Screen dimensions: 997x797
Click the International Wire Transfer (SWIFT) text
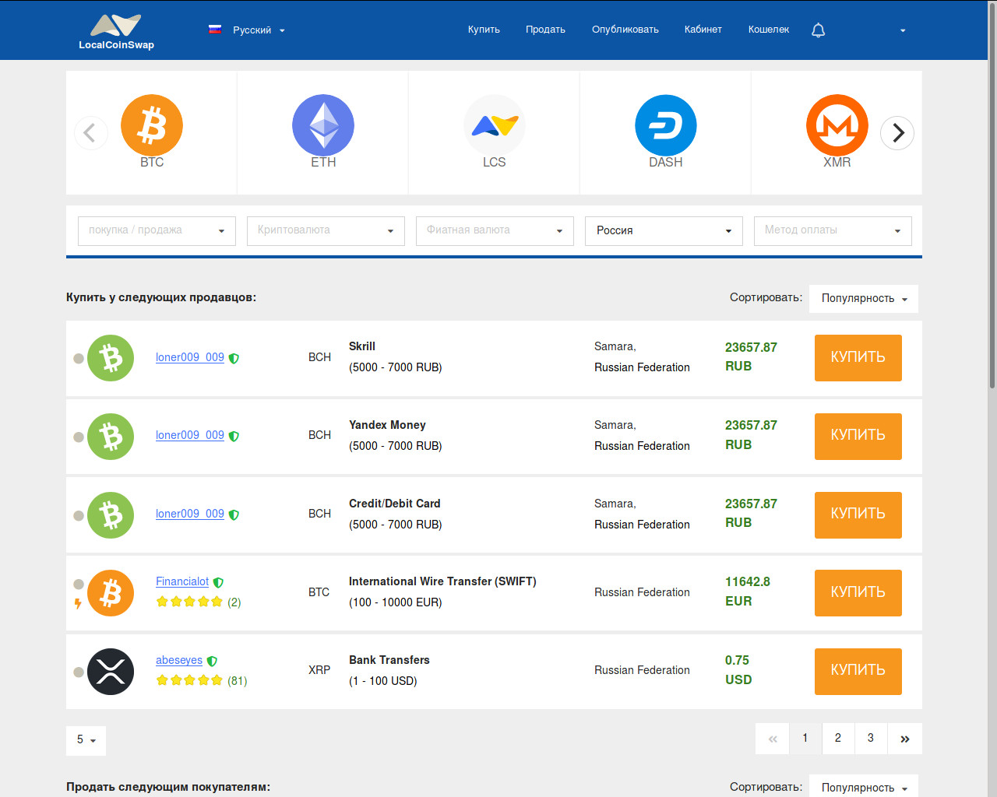point(442,581)
